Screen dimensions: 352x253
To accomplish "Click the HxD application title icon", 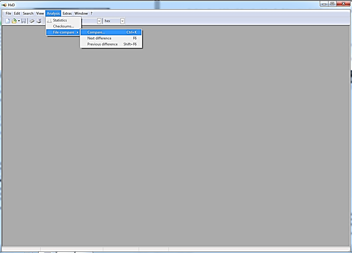I will point(4,5).
